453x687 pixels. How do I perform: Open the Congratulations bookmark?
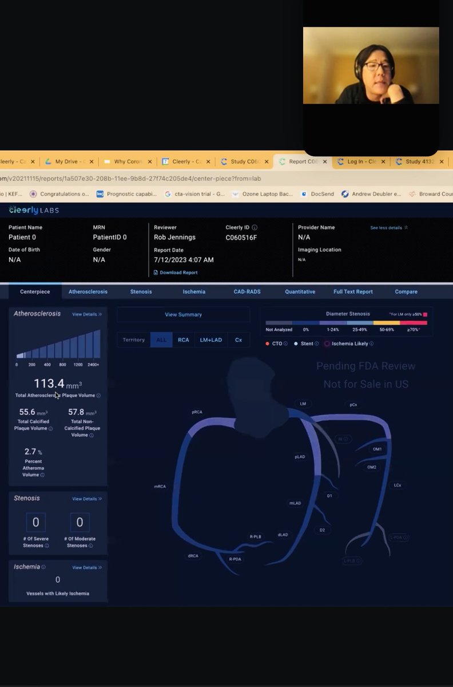coord(59,194)
